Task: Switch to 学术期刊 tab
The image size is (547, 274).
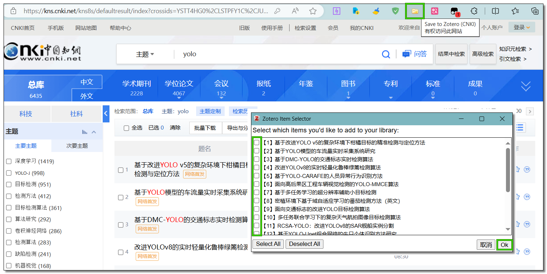Action: 137,88
